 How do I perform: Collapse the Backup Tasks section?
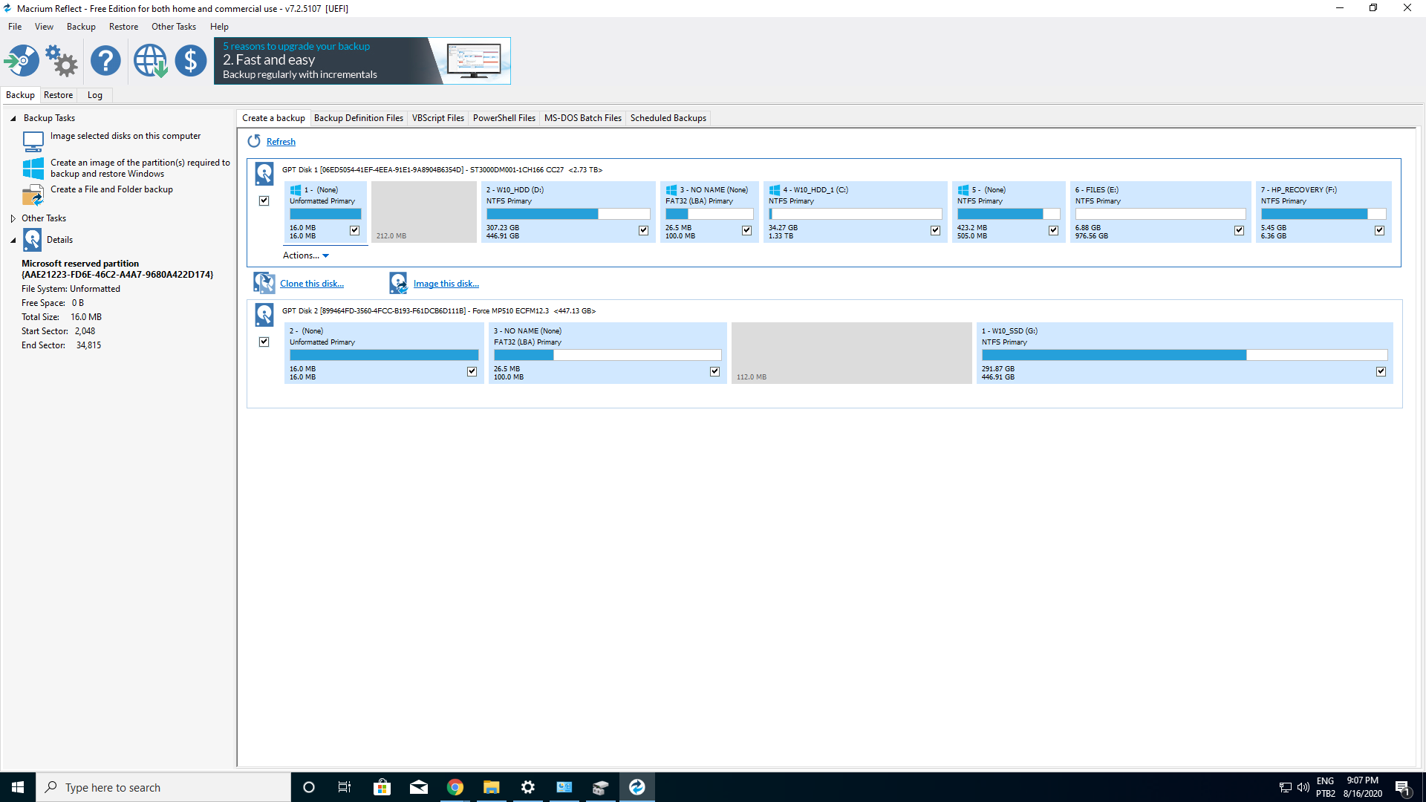[x=13, y=118]
